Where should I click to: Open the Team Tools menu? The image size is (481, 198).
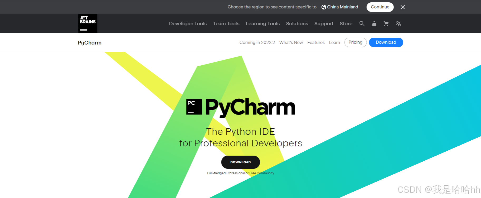click(226, 23)
